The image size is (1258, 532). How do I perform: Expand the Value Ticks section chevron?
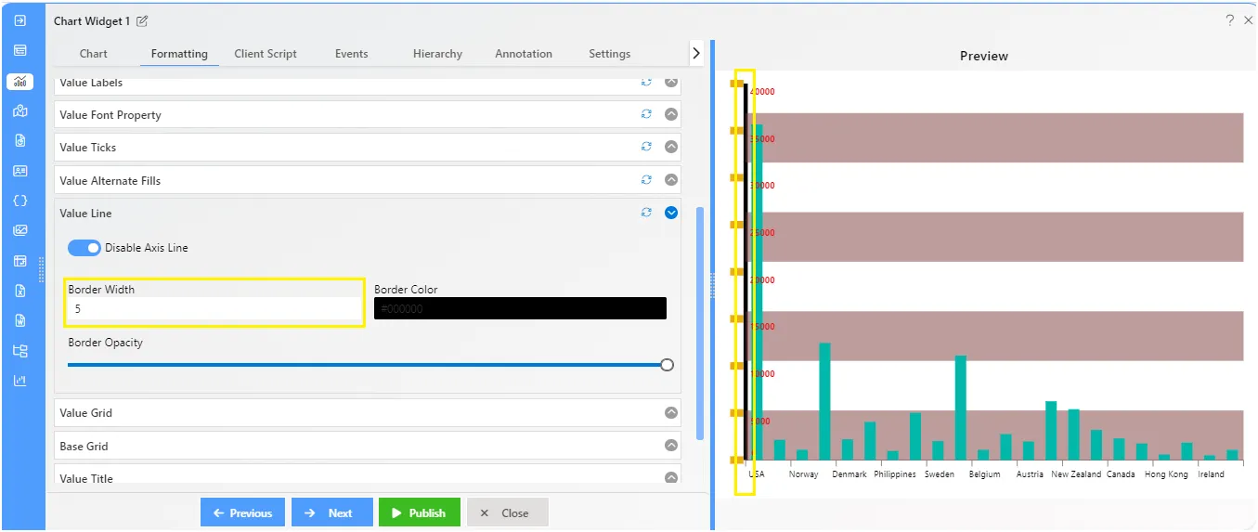(x=671, y=147)
